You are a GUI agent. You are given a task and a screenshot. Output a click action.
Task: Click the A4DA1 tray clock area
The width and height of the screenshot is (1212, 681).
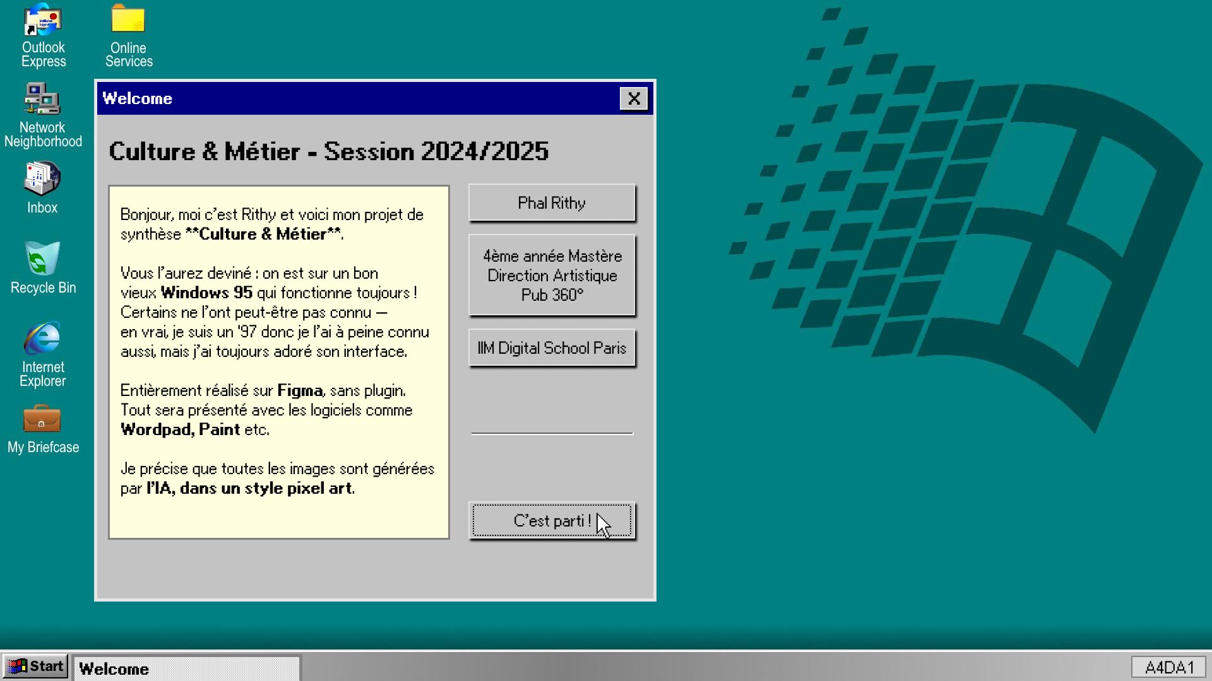(x=1170, y=667)
